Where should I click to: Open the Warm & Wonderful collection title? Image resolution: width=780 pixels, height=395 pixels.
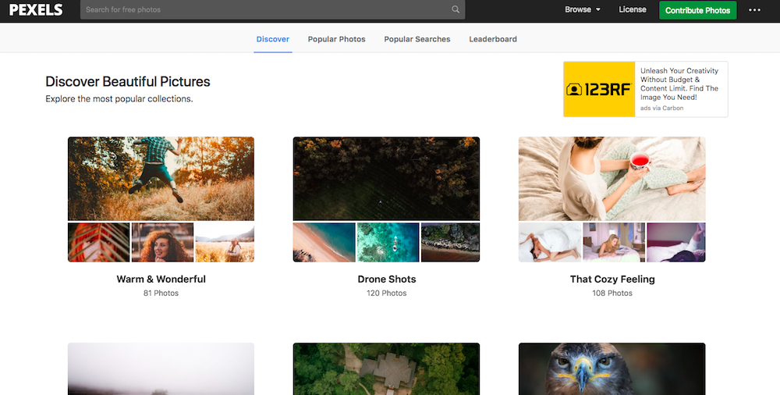coord(161,279)
